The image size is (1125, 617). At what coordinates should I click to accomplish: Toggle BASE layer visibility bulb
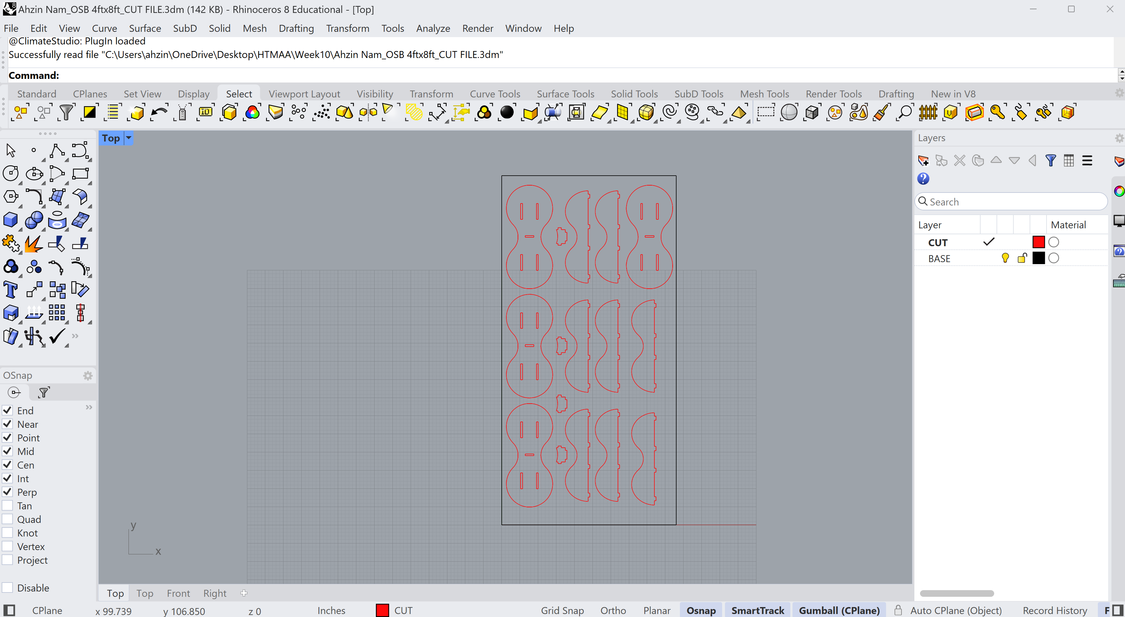[1005, 258]
